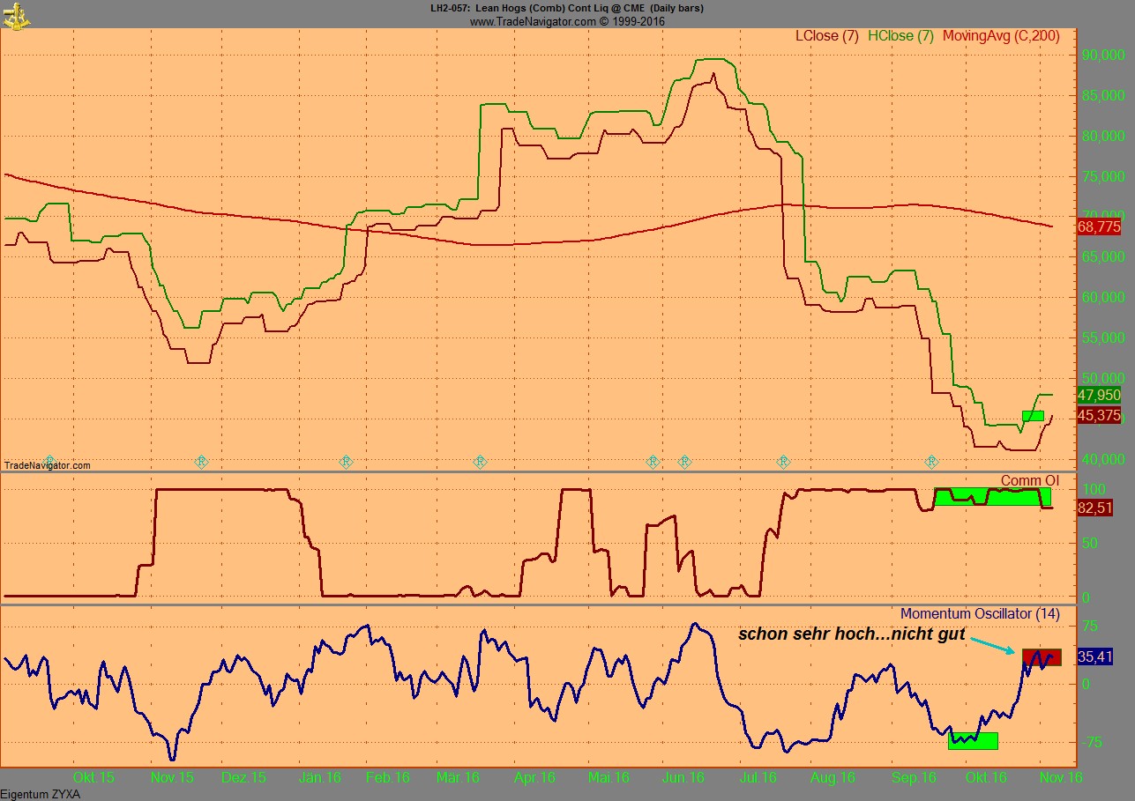Select the rollover R marker near Feb.16
This screenshot has width=1135, height=801.
click(x=347, y=461)
